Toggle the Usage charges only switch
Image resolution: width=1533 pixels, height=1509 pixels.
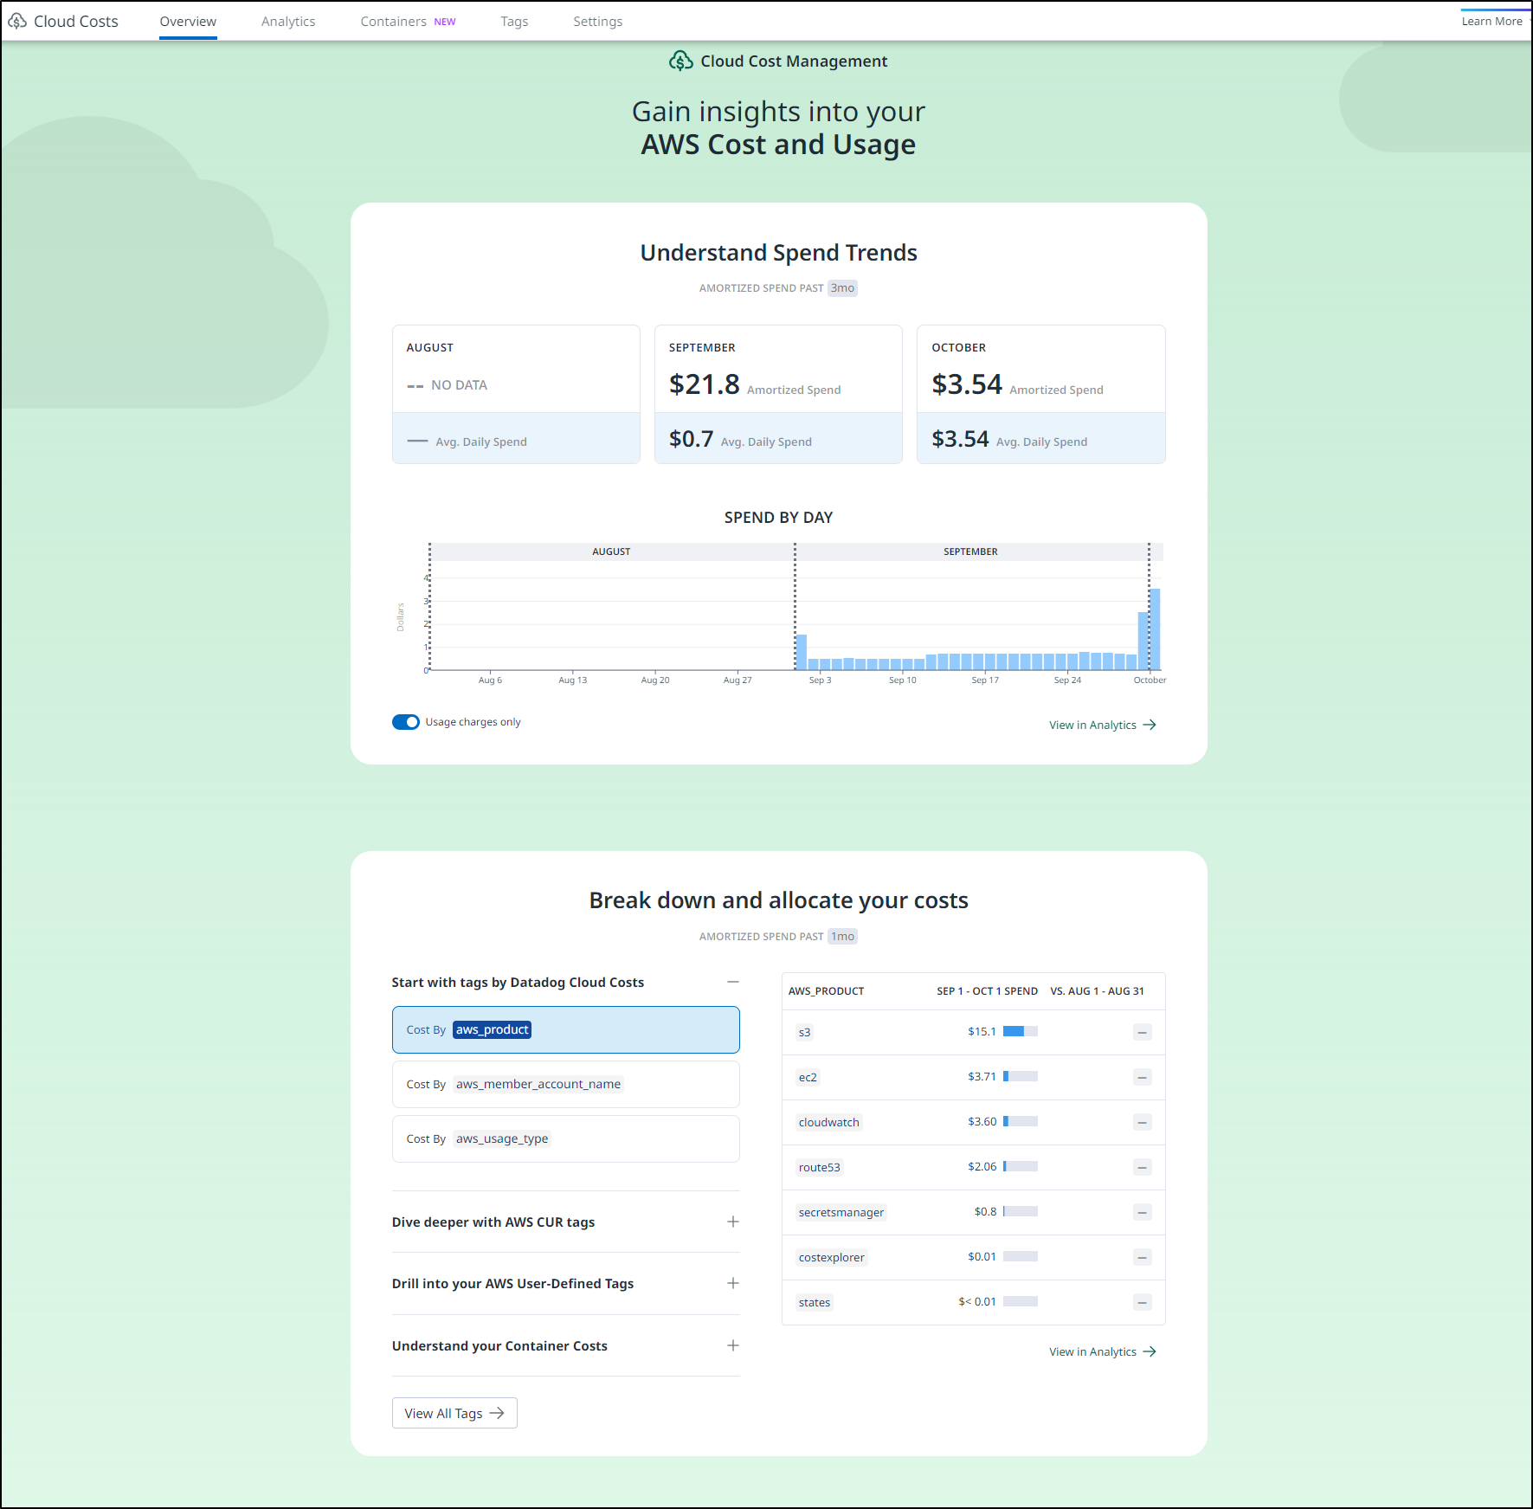pos(406,722)
